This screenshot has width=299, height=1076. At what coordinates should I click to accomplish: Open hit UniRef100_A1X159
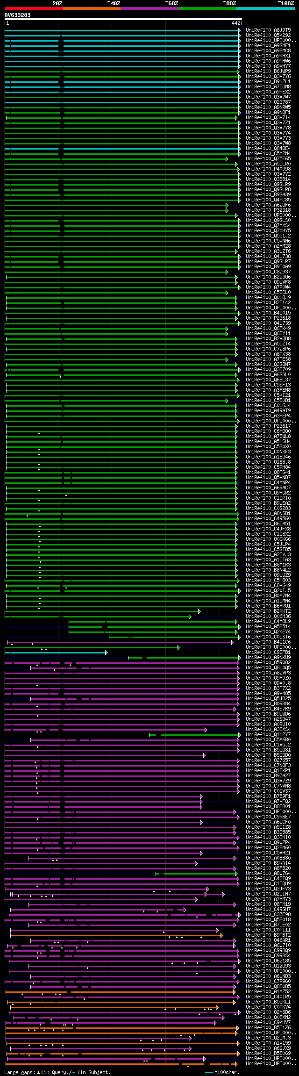(268, 1043)
